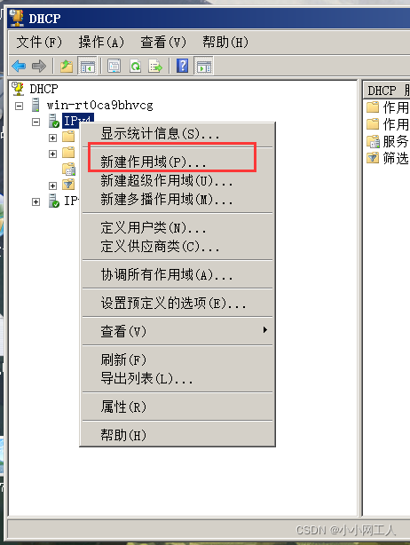Screen dimensions: 410x545
Task: Expand the IPv6 node at tree bottom
Action: pyautogui.click(x=35, y=202)
